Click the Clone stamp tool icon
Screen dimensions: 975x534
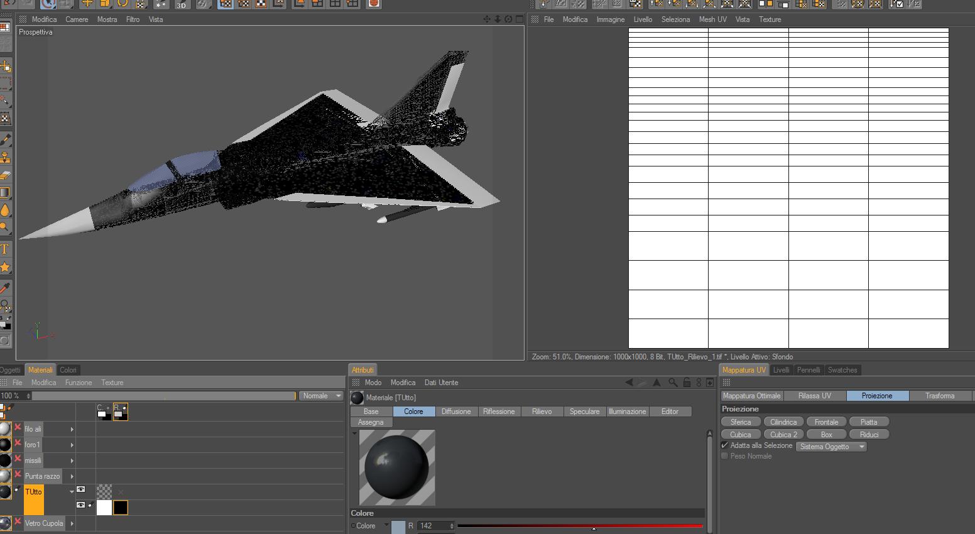coord(5,157)
